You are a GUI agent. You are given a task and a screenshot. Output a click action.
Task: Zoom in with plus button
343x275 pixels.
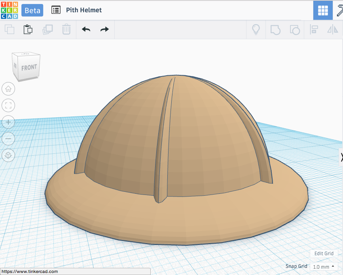pos(8,122)
